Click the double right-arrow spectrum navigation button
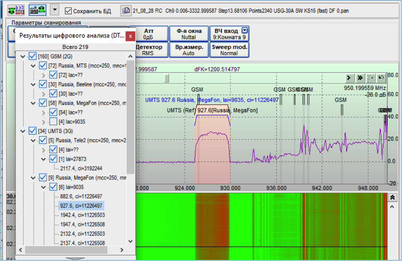402x261 pixels. 360,78
